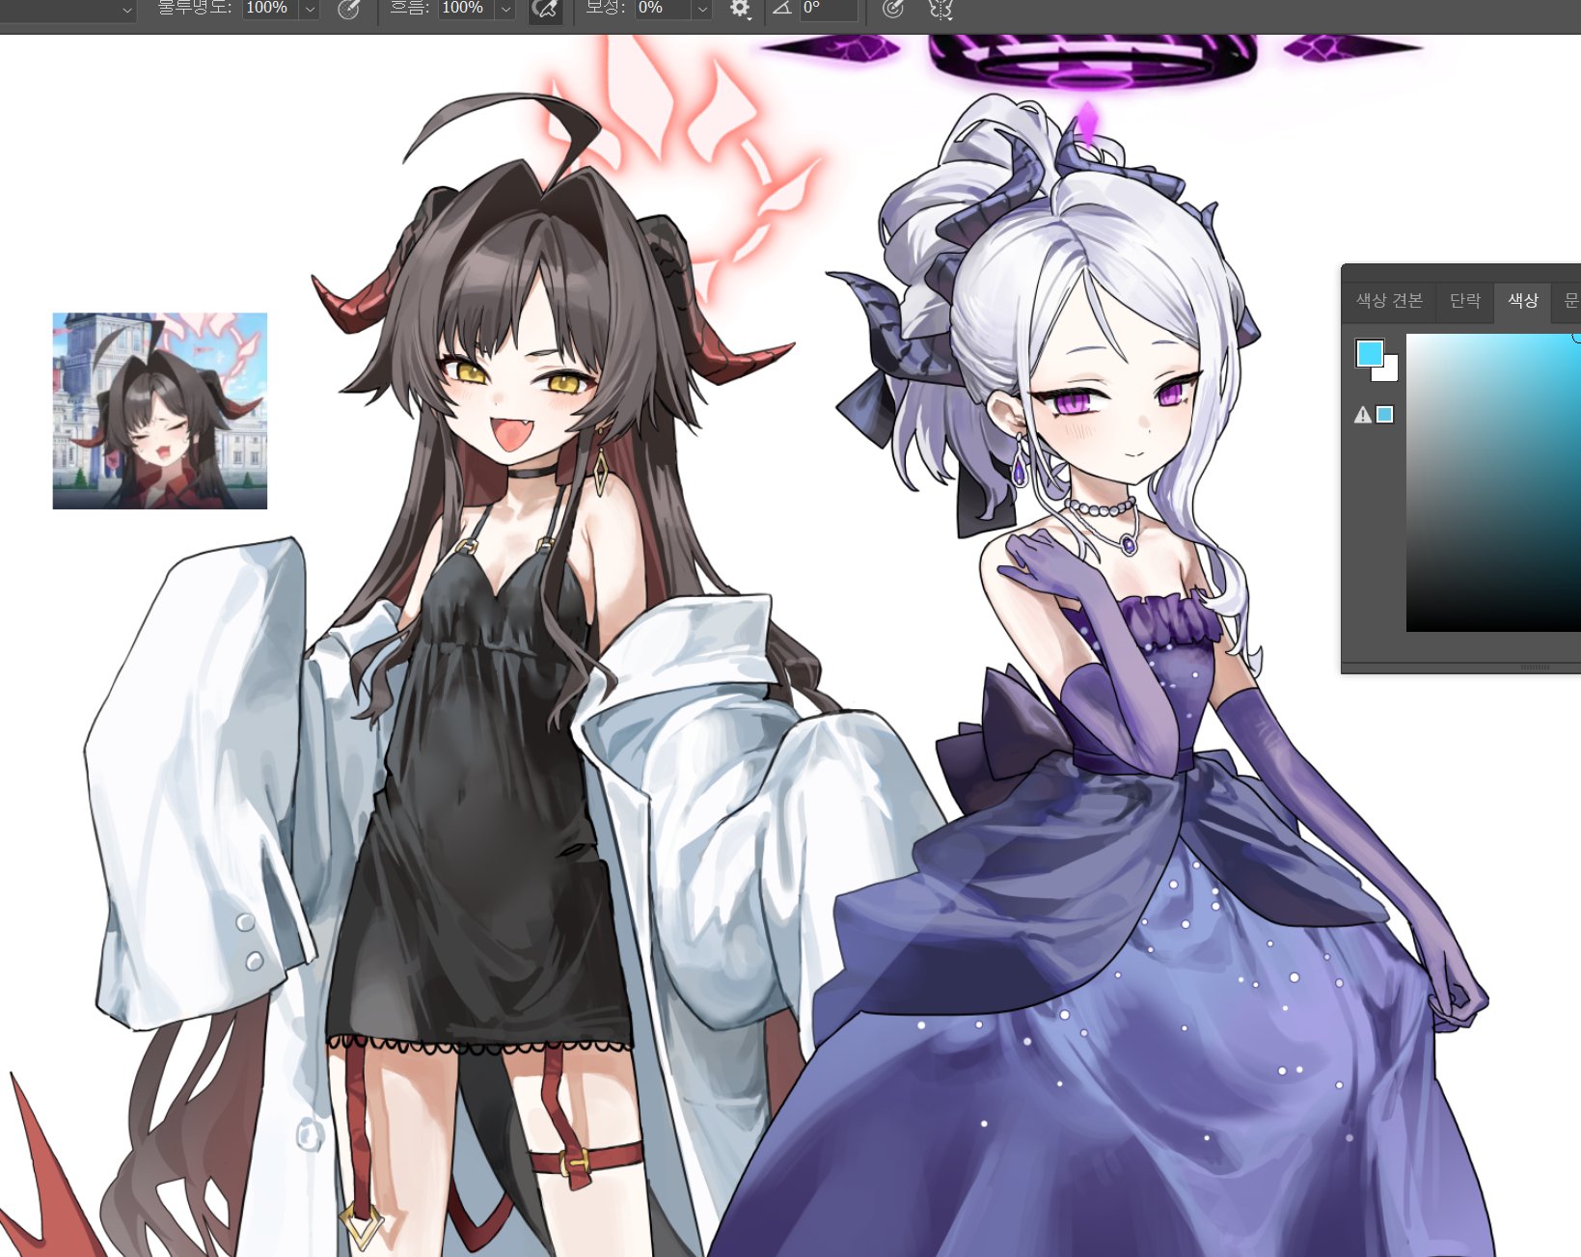Select the in-gamut replacement color swatch
The width and height of the screenshot is (1581, 1257).
click(x=1385, y=415)
